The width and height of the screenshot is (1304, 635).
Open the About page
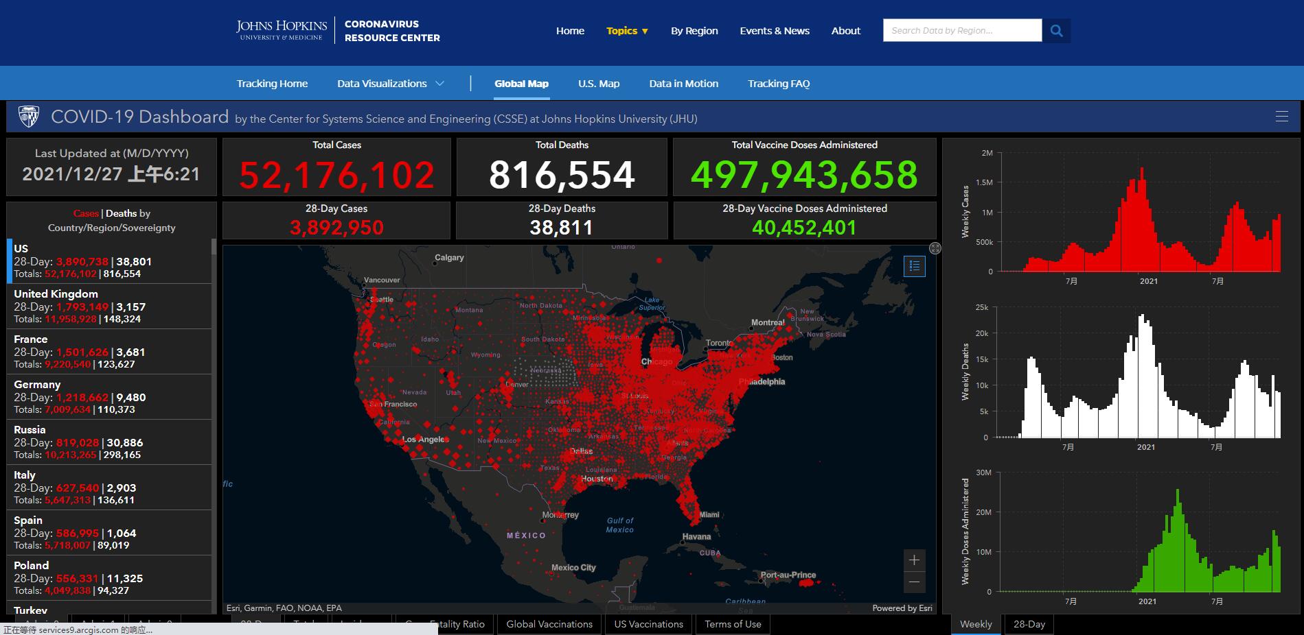point(845,31)
